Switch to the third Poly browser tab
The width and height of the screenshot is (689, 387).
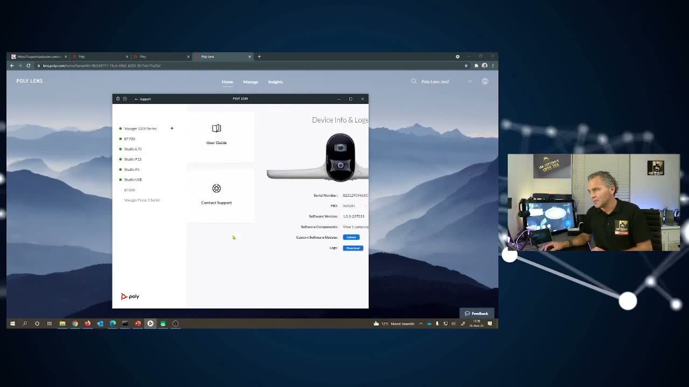point(161,56)
